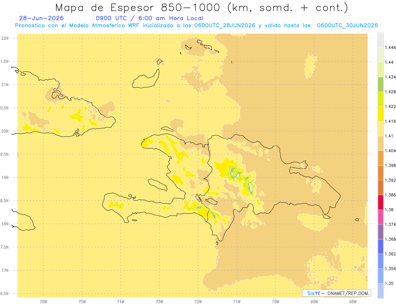396x306 pixels.
Task: Select the date text '28-Jun-2026'
Action: 42,18
